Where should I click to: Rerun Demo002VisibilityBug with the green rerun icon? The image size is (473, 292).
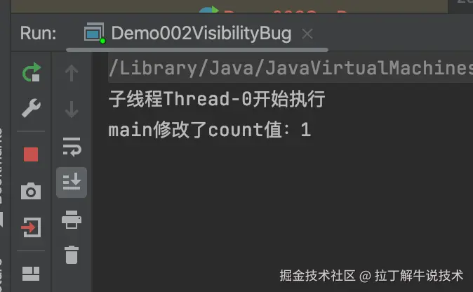pos(32,72)
